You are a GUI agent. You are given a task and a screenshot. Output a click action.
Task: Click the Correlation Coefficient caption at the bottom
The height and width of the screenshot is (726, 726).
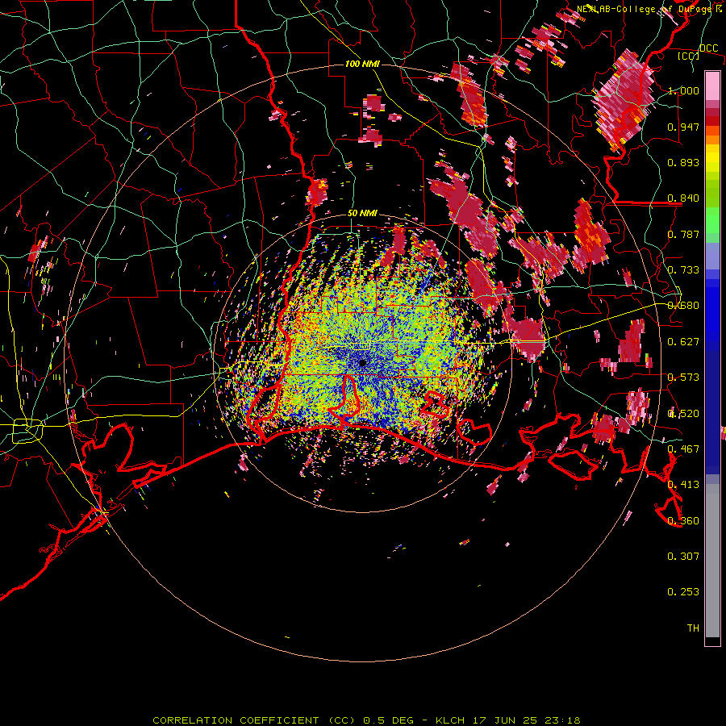[366, 720]
